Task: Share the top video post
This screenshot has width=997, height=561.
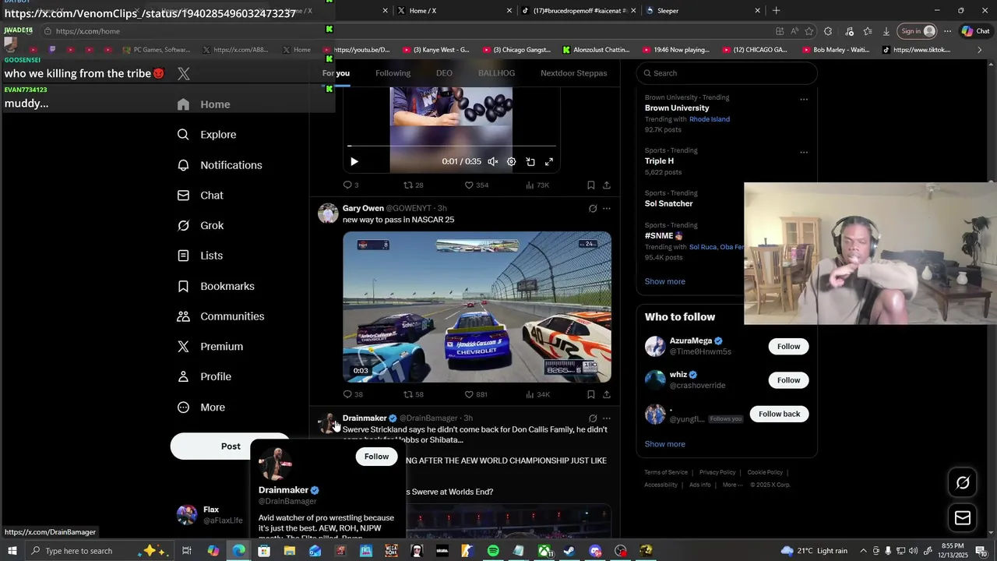Action: pyautogui.click(x=607, y=185)
